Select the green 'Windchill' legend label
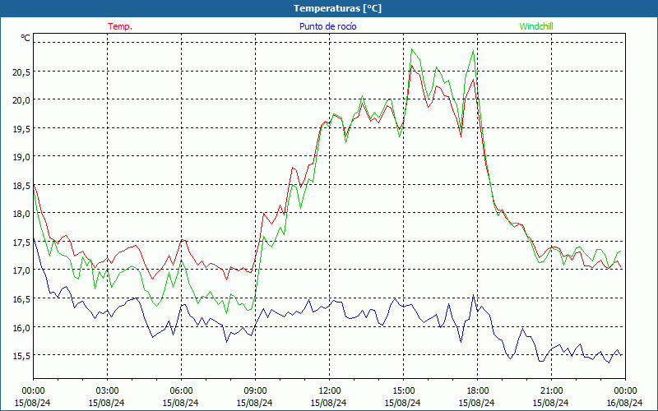Viewport: 658px width, 411px height. tap(536, 26)
